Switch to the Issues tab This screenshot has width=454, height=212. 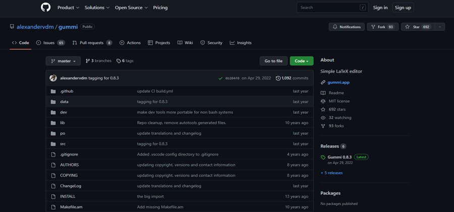point(50,43)
